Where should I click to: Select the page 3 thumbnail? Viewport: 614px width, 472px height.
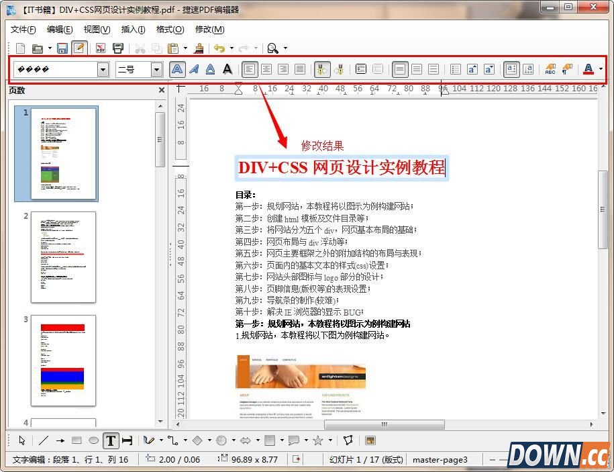coord(62,360)
